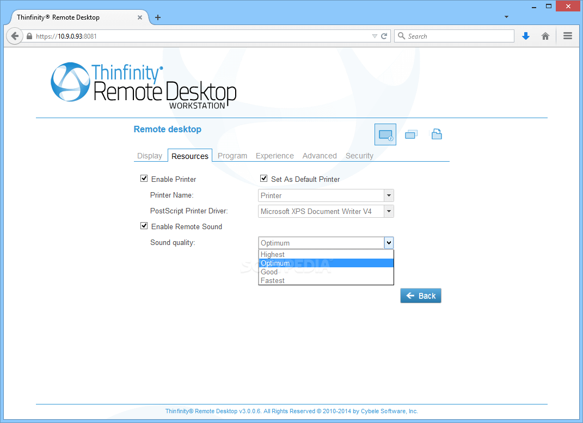Select the remote desktop connection icon
The height and width of the screenshot is (423, 583).
pyautogui.click(x=385, y=134)
